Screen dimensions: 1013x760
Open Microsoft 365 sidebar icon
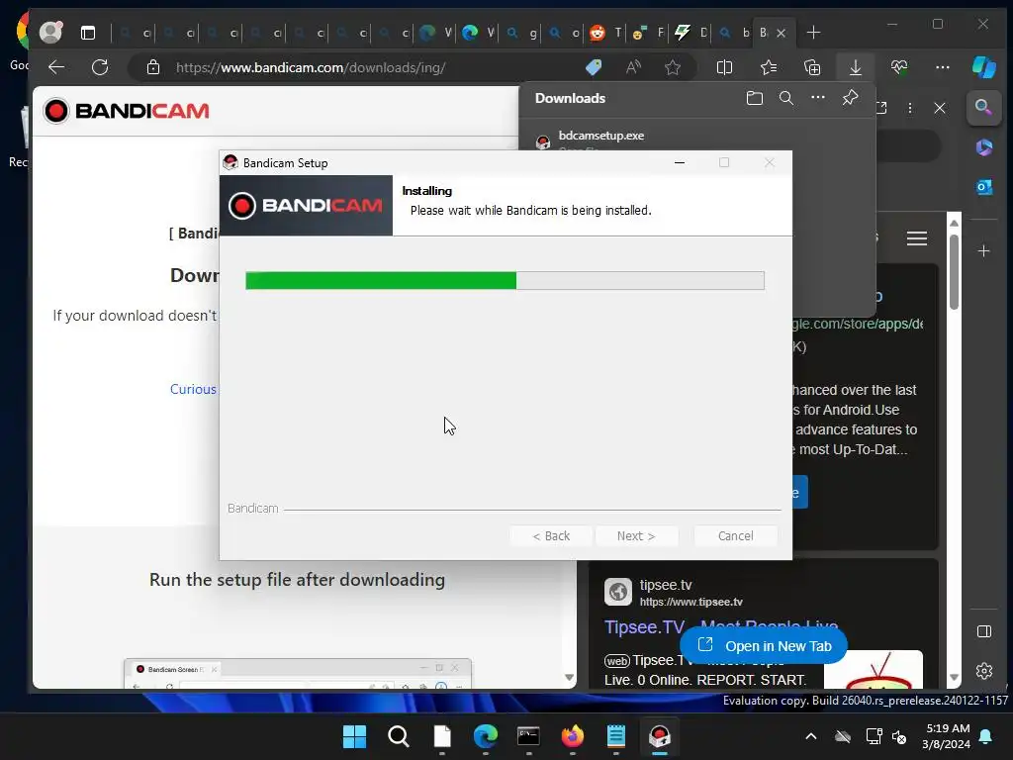[x=984, y=147]
